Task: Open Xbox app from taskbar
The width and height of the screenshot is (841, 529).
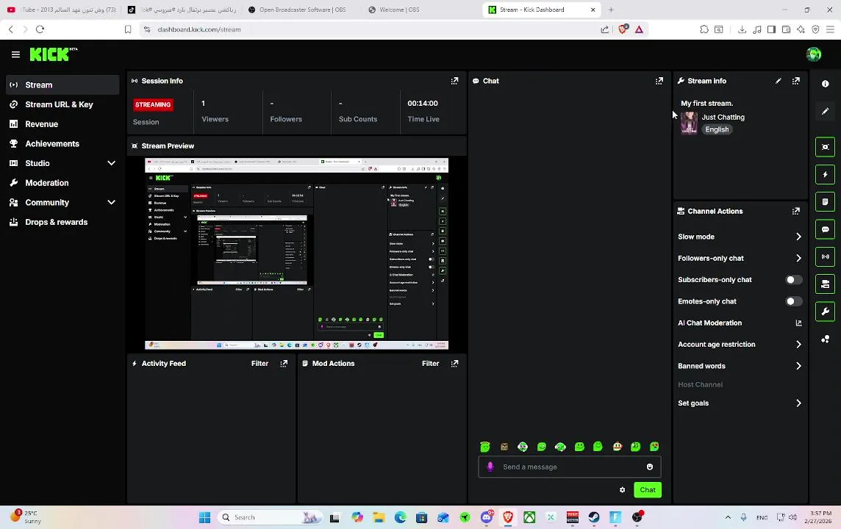Action: [x=529, y=517]
